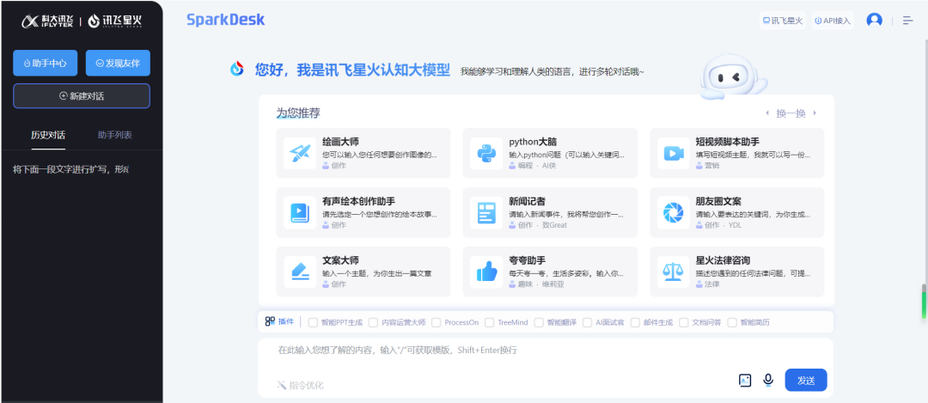Click the green page scrollbar thumb
This screenshot has width=928, height=403.
tap(924, 302)
